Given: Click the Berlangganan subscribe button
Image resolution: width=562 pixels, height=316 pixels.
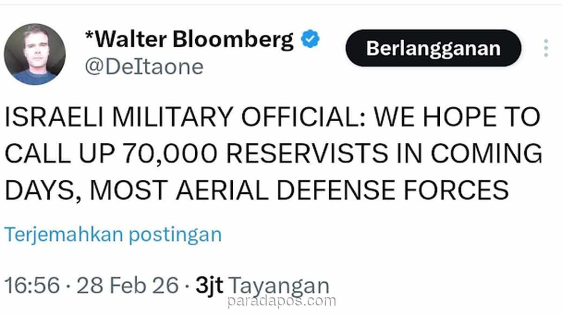Looking at the screenshot, I should (x=433, y=47).
